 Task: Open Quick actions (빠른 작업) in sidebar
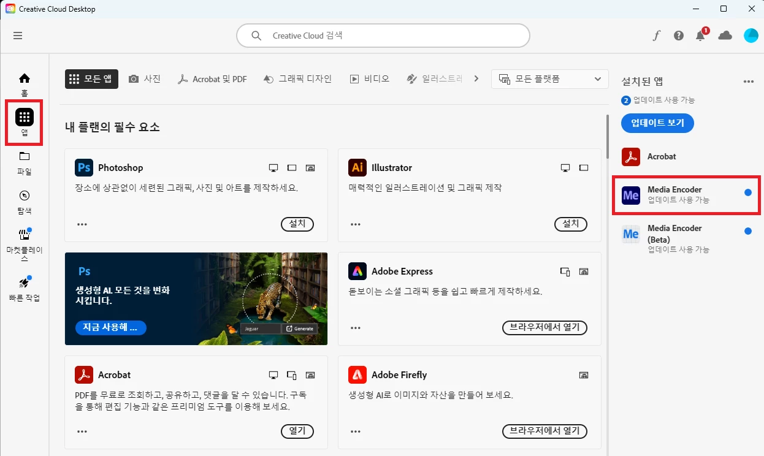25,289
